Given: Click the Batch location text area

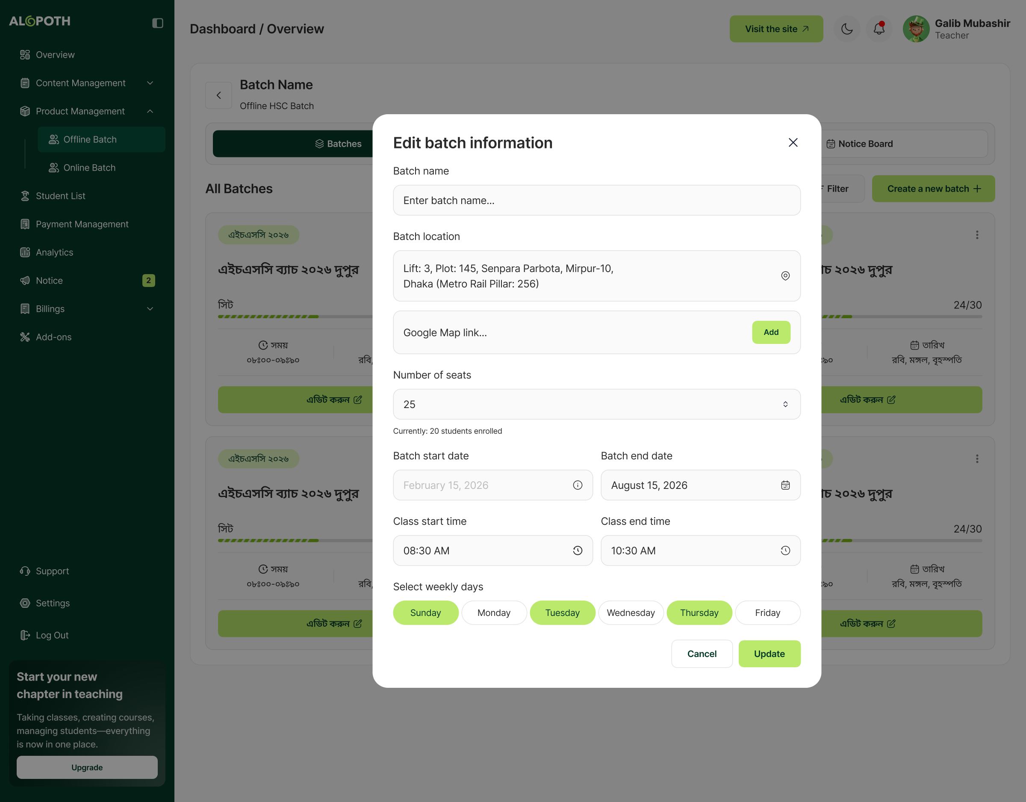Looking at the screenshot, I should 597,276.
